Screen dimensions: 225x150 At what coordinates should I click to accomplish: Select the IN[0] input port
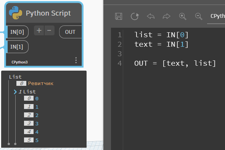tap(17, 32)
